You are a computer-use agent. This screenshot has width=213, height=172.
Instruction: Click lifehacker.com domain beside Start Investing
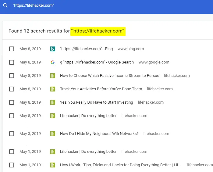[x=151, y=102]
